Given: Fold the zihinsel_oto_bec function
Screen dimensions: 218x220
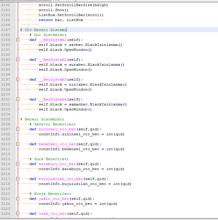Looking at the screenshot, I should coord(18,129).
